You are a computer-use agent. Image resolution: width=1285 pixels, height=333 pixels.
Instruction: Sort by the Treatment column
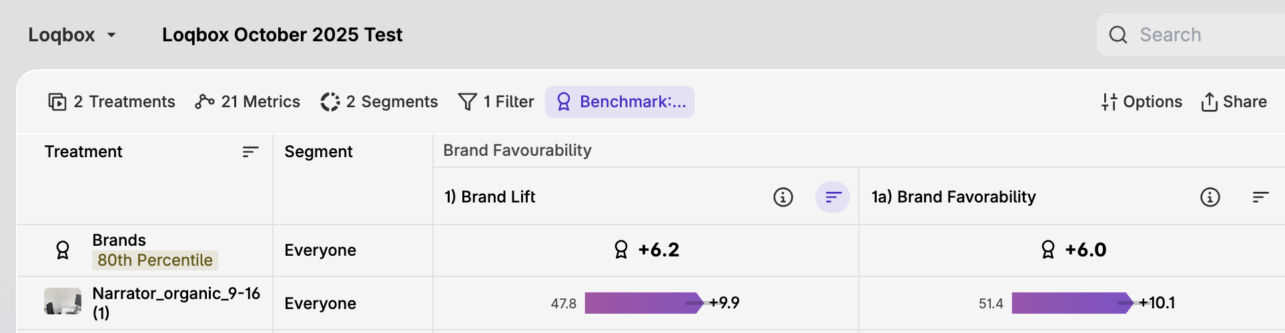click(250, 152)
